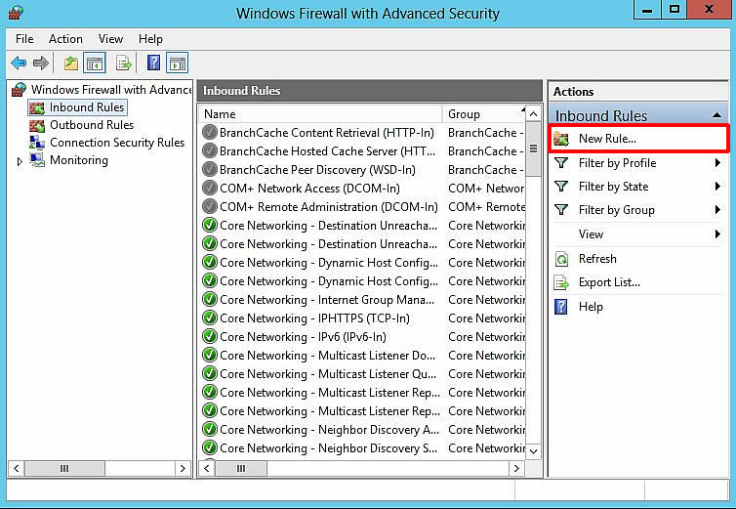The image size is (736, 509).
Task: Click the blue Help toolbar icon
Action: click(x=153, y=64)
